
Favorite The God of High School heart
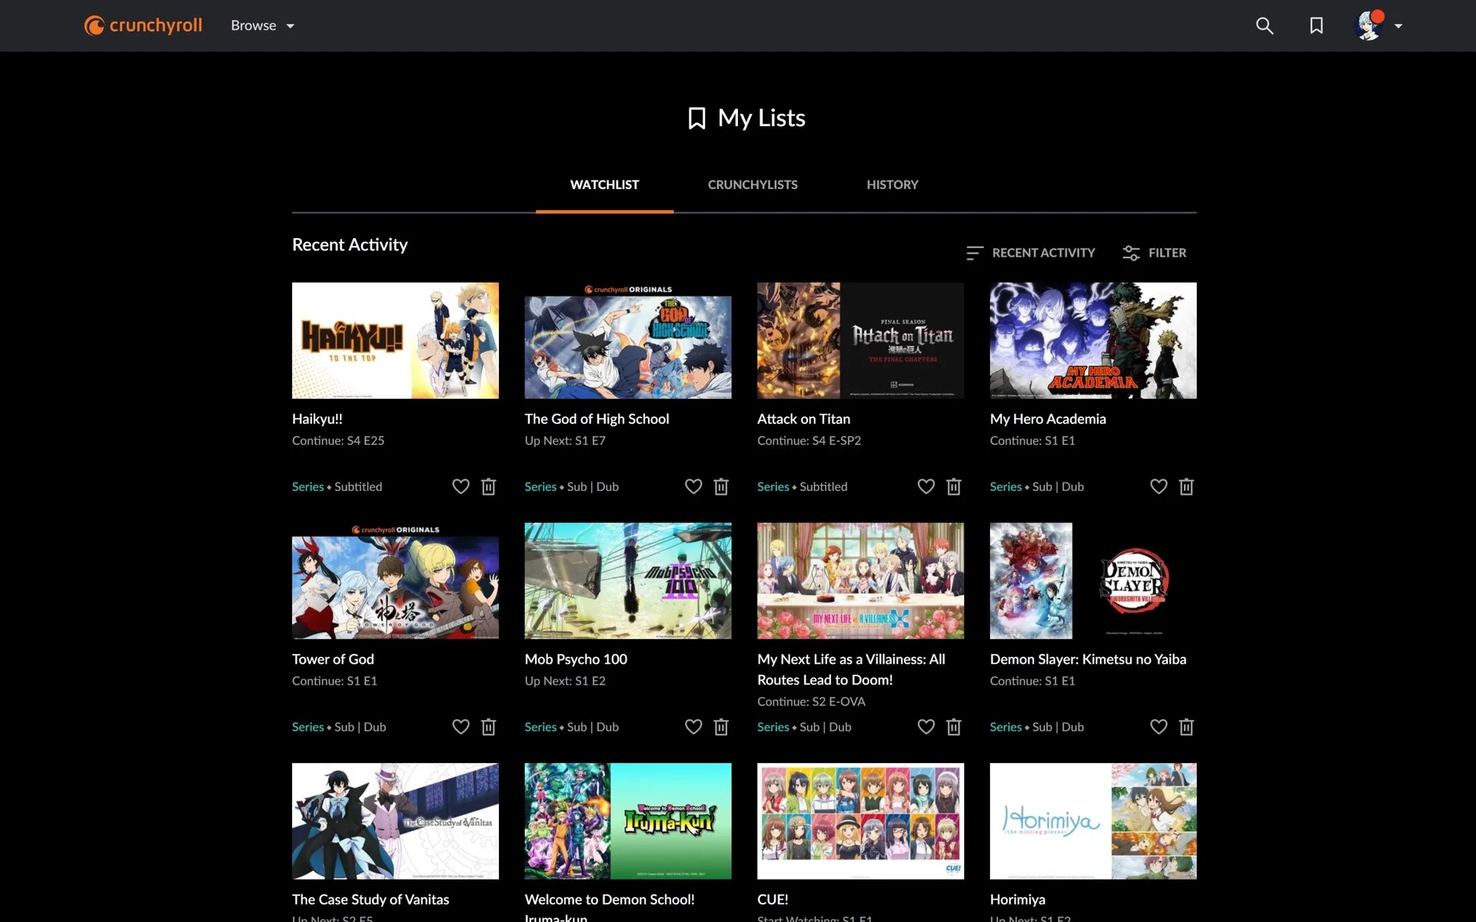(693, 486)
